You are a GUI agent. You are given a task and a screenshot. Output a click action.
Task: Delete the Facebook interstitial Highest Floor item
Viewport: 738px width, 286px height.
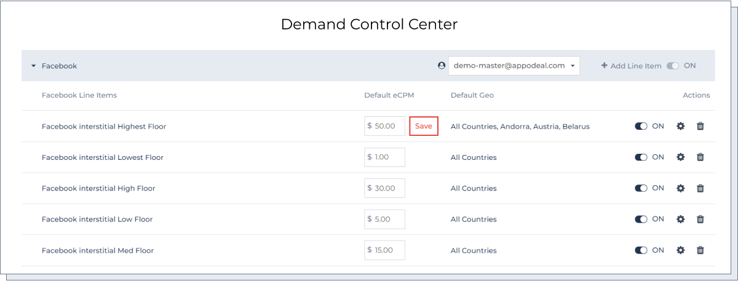tap(700, 126)
